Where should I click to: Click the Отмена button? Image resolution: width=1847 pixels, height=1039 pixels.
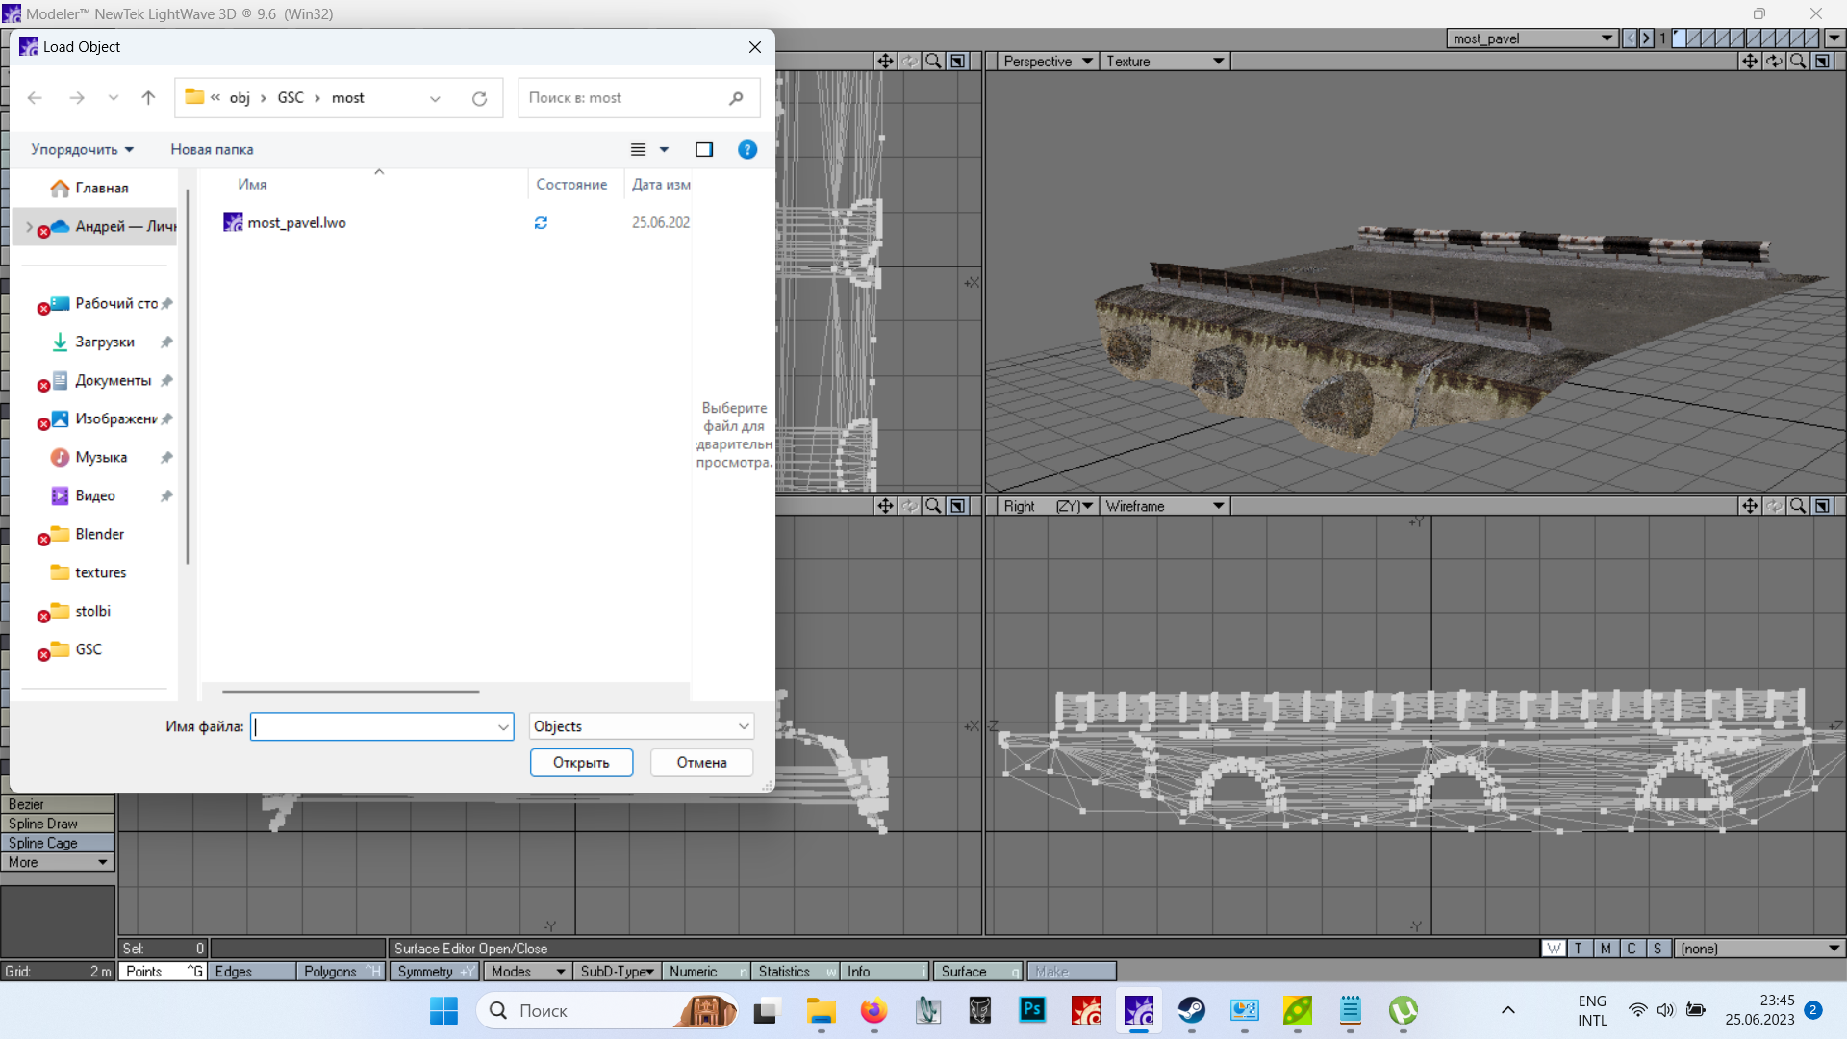tap(701, 762)
